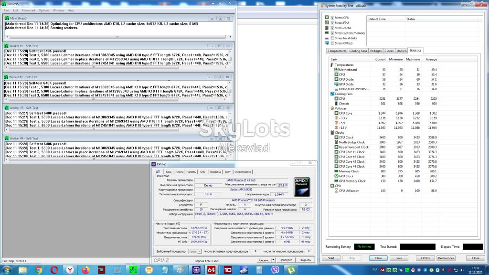Open the Сервис button dropdown arrow

[273, 260]
